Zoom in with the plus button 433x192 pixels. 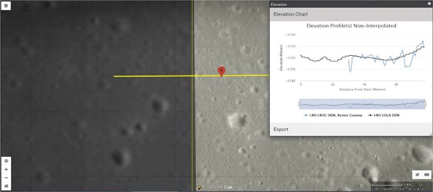point(6,170)
